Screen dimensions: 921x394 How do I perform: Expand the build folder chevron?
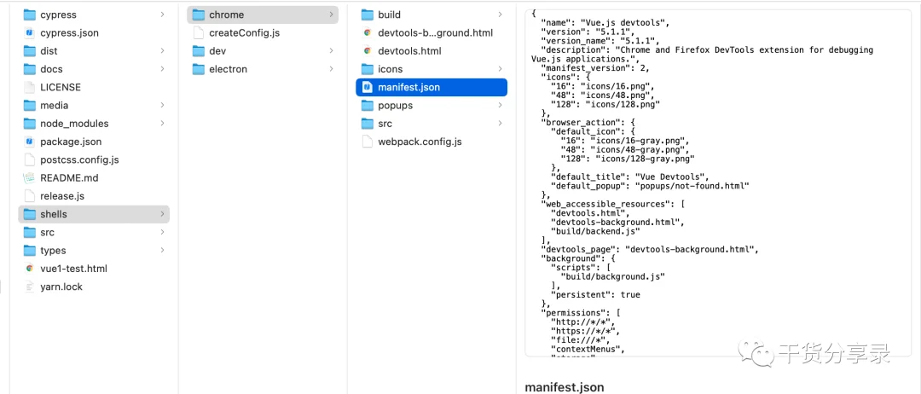pos(500,14)
